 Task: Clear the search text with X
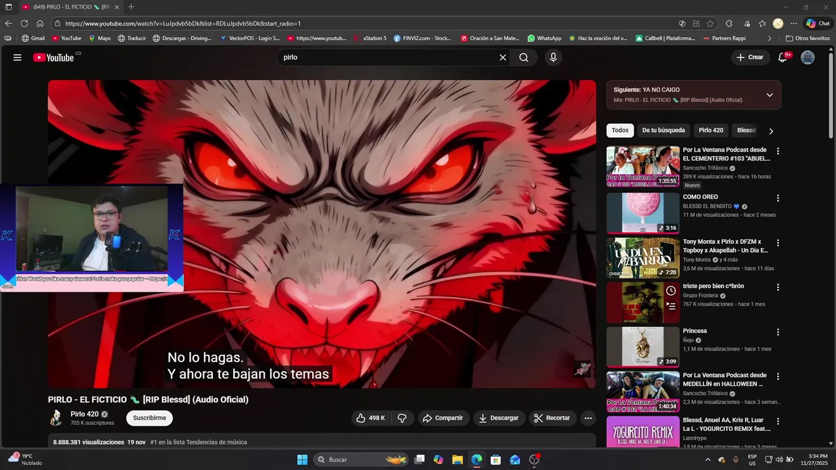[x=503, y=57]
